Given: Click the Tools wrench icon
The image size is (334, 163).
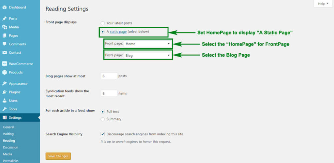Looking at the screenshot, I should click(x=5, y=109).
